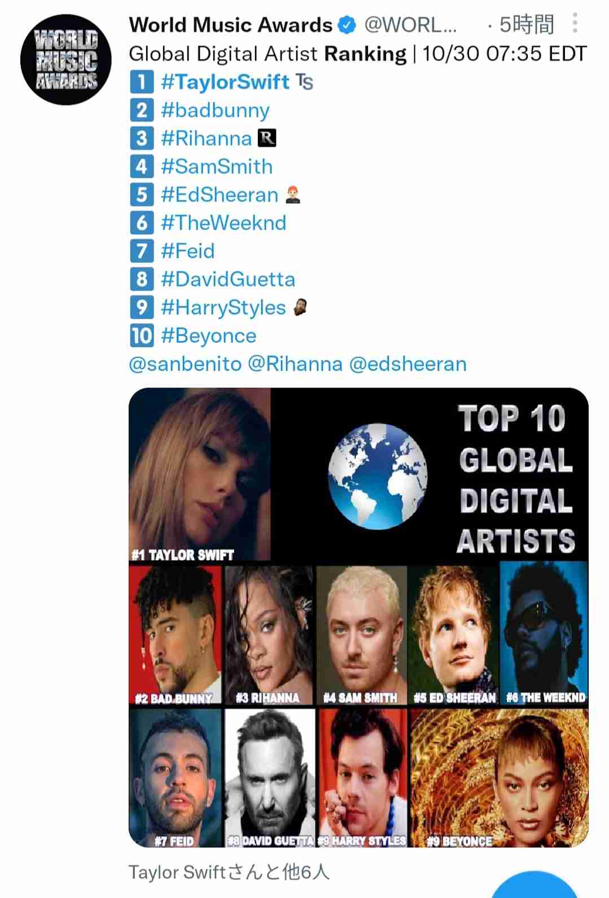The height and width of the screenshot is (898, 609).
Task: Open the #Beyonce hashtag
Action: coord(209,336)
